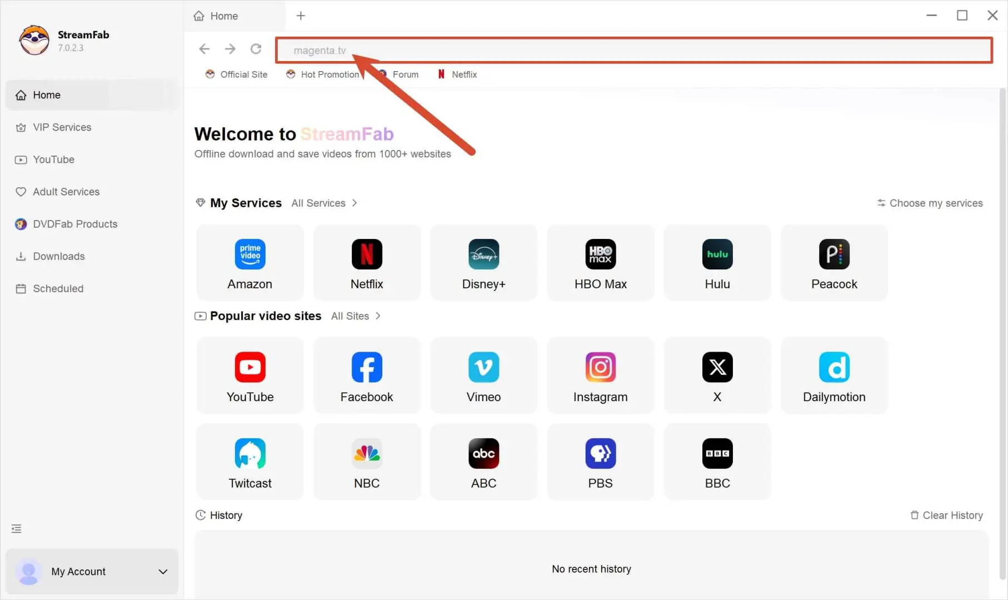Click the StreamFab version 7.0.2.3 text
The height and width of the screenshot is (600, 1008).
point(71,48)
